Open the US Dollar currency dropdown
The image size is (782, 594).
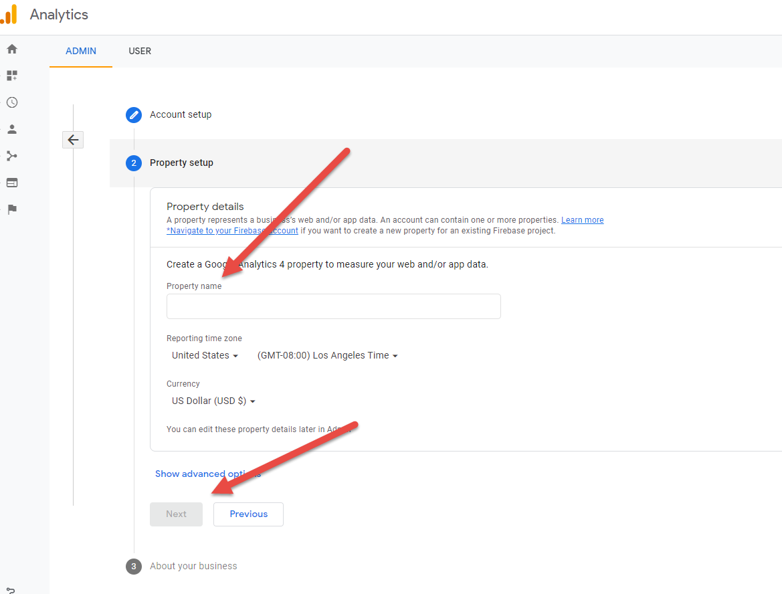(213, 401)
